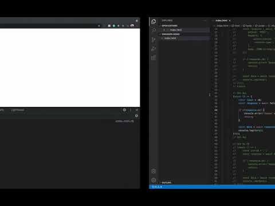Open DevTools settings gear icon
This screenshot has height=206, width=275.
124,110
